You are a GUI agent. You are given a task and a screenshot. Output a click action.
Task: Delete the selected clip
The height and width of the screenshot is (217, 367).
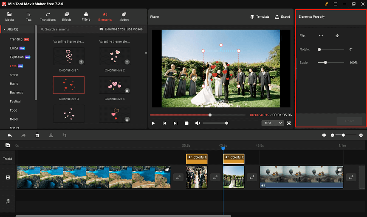pos(37,135)
